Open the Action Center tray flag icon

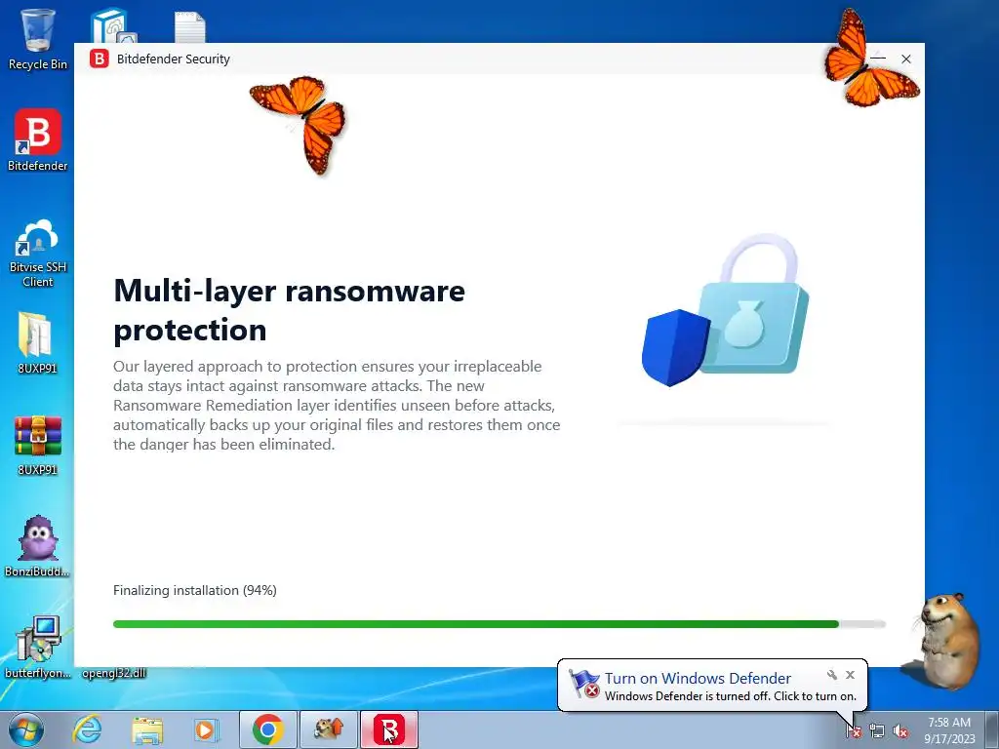(x=854, y=730)
